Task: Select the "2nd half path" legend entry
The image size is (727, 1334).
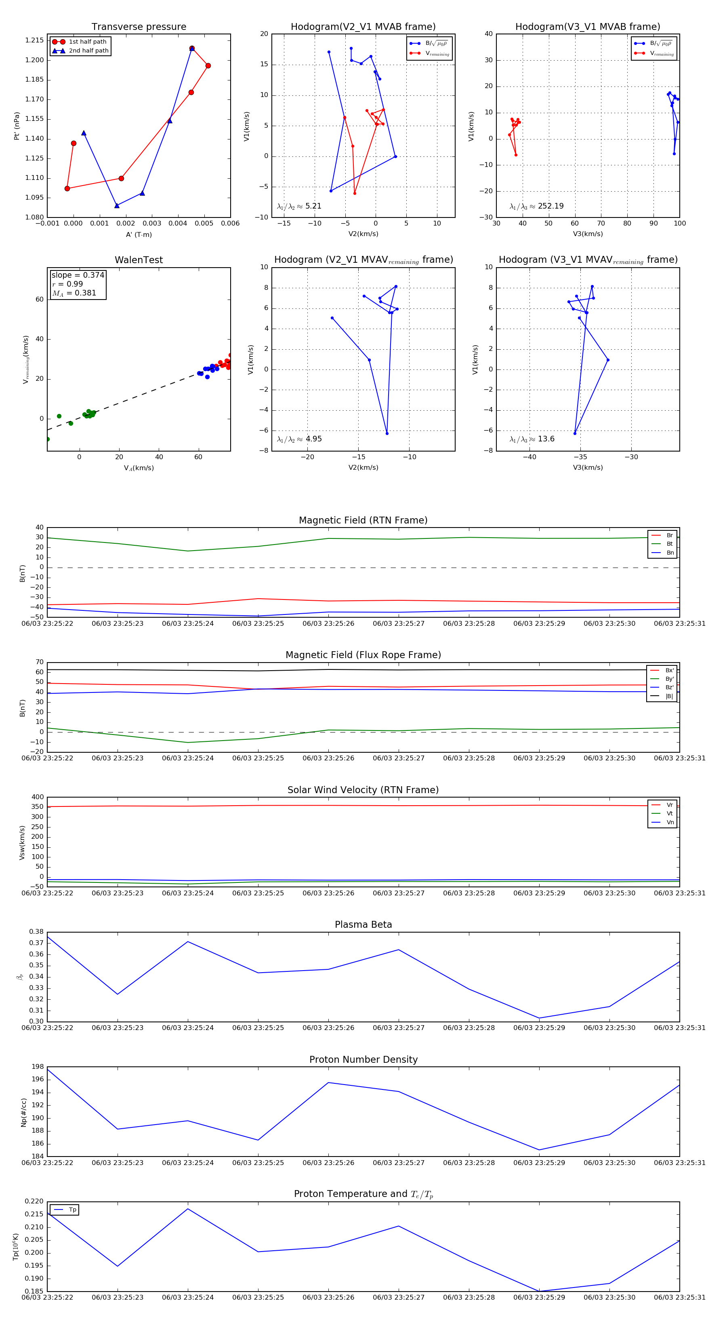Action: pyautogui.click(x=81, y=51)
